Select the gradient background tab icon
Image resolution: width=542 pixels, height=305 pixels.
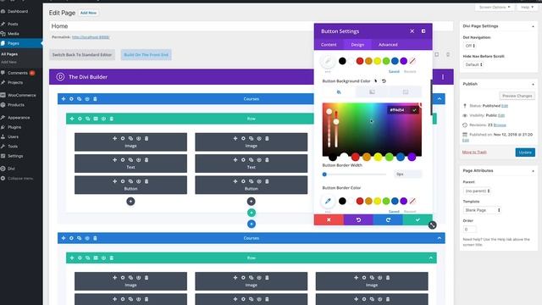click(372, 92)
